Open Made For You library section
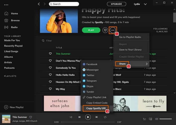 pyautogui.click(x=12, y=40)
